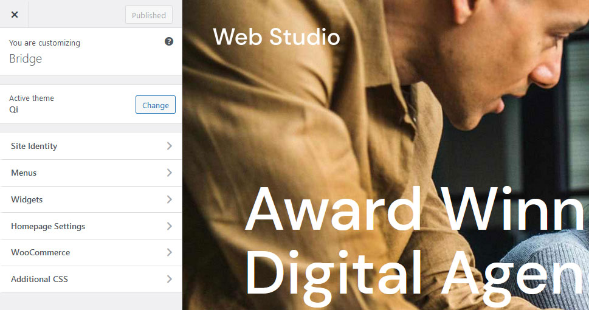
Task: Expand Widgets via its chevron arrow
Action: pyautogui.click(x=170, y=199)
